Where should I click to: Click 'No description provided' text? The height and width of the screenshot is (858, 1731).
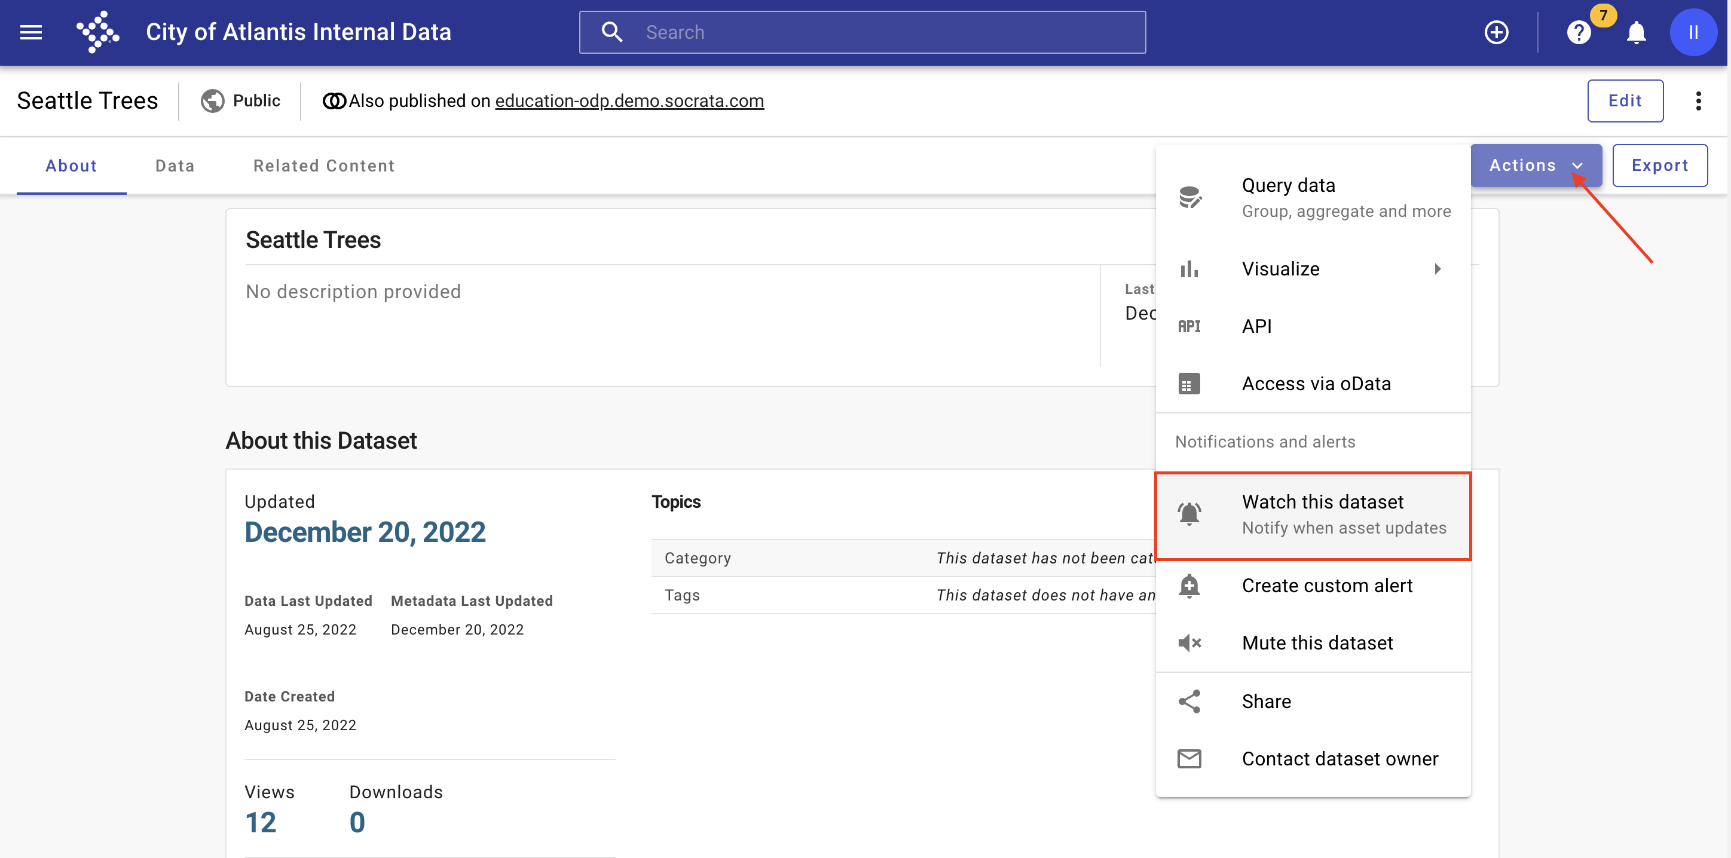coord(353,292)
